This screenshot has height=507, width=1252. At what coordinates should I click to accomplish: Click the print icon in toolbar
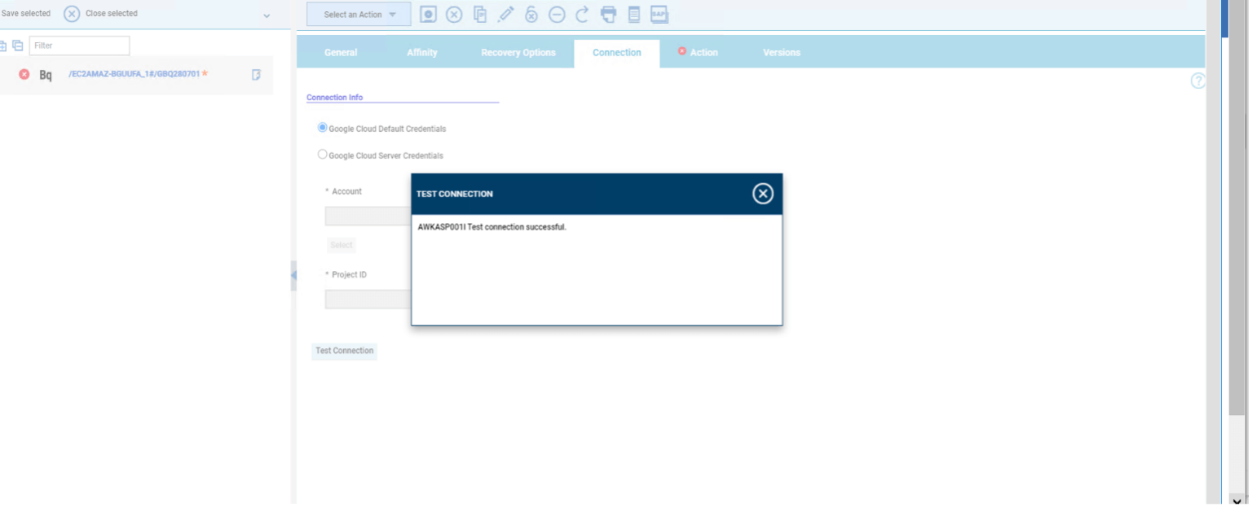(x=608, y=14)
